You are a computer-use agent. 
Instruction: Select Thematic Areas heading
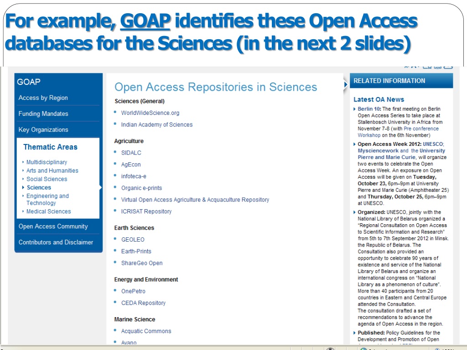pos(50,147)
